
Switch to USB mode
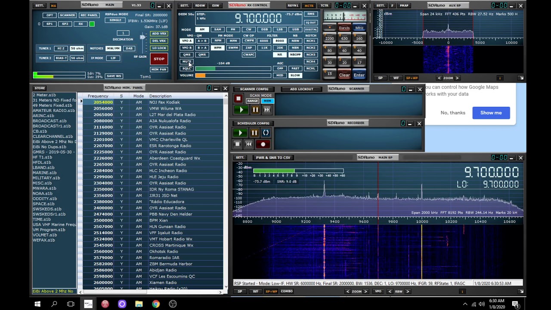pos(295,30)
